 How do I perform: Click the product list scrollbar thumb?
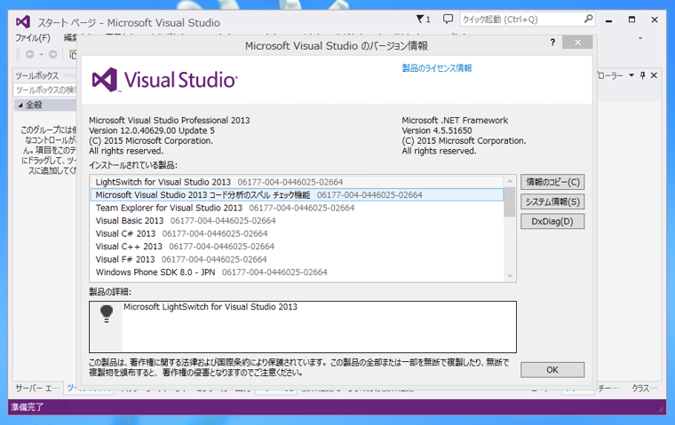point(510,202)
